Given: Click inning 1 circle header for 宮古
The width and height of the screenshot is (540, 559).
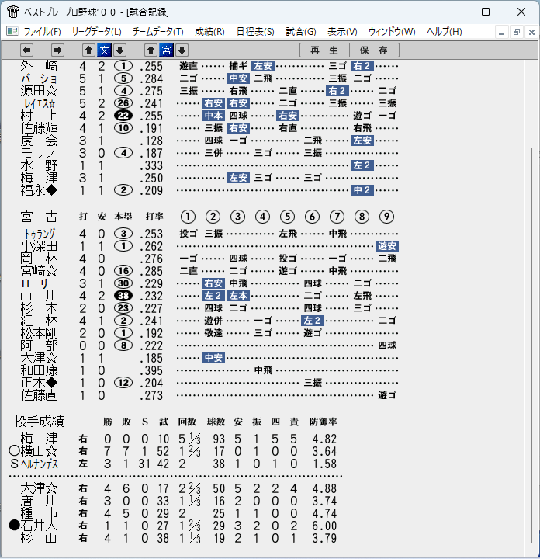Looking at the screenshot, I should (188, 217).
